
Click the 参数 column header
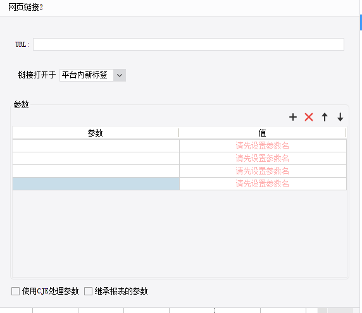click(x=96, y=133)
